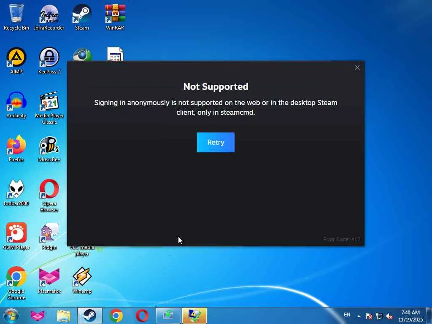
Task: Show hidden tray icons arrow
Action: point(359,316)
